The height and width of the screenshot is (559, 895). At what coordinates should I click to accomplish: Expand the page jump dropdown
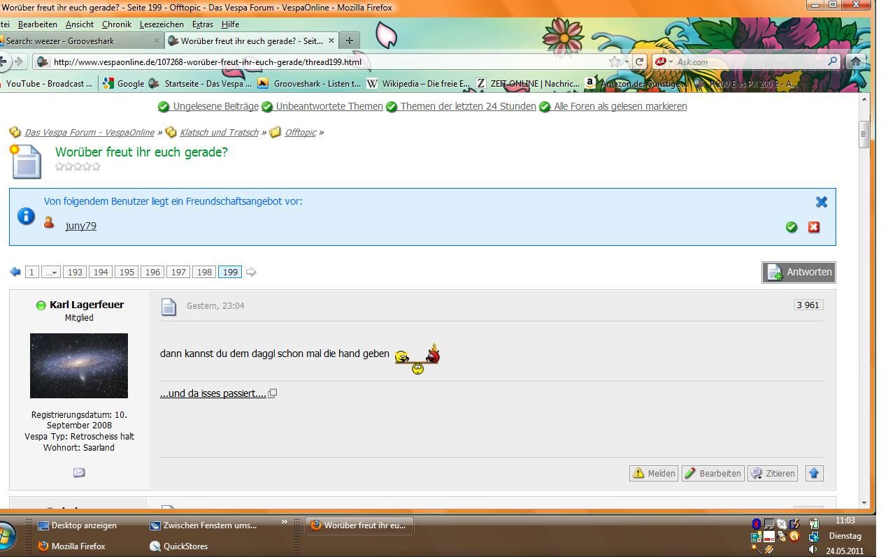coord(51,272)
